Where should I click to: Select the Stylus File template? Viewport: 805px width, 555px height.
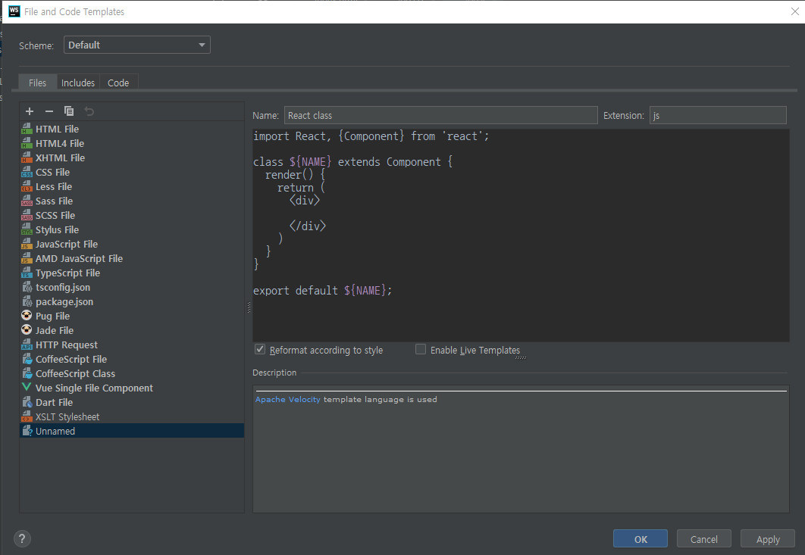(131, 229)
